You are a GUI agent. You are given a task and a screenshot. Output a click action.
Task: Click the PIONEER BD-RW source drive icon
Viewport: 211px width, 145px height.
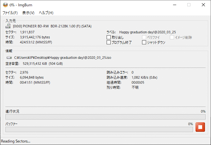(8, 26)
